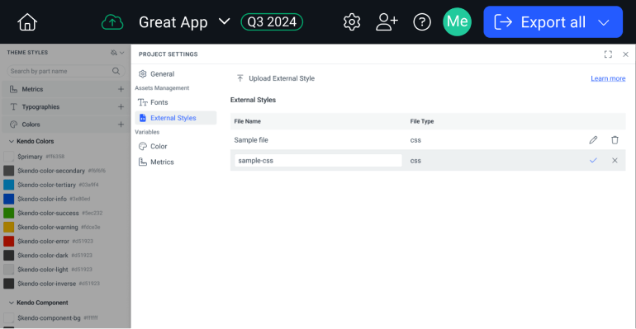
Task: Expand the Export all dropdown arrow
Action: pos(604,22)
